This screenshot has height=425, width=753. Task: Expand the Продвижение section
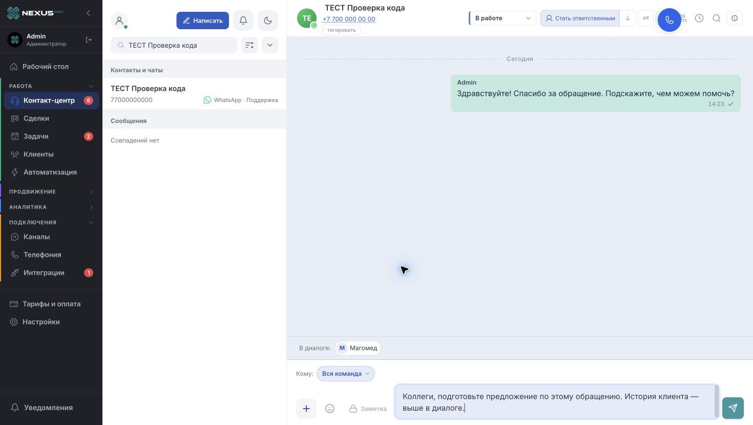point(51,192)
